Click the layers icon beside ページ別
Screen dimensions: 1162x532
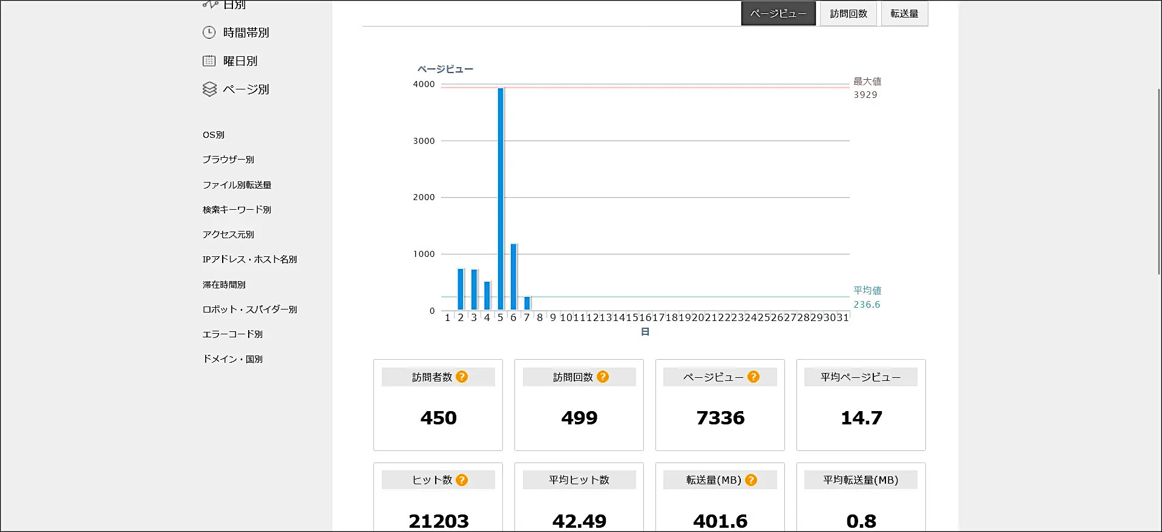[x=209, y=89]
